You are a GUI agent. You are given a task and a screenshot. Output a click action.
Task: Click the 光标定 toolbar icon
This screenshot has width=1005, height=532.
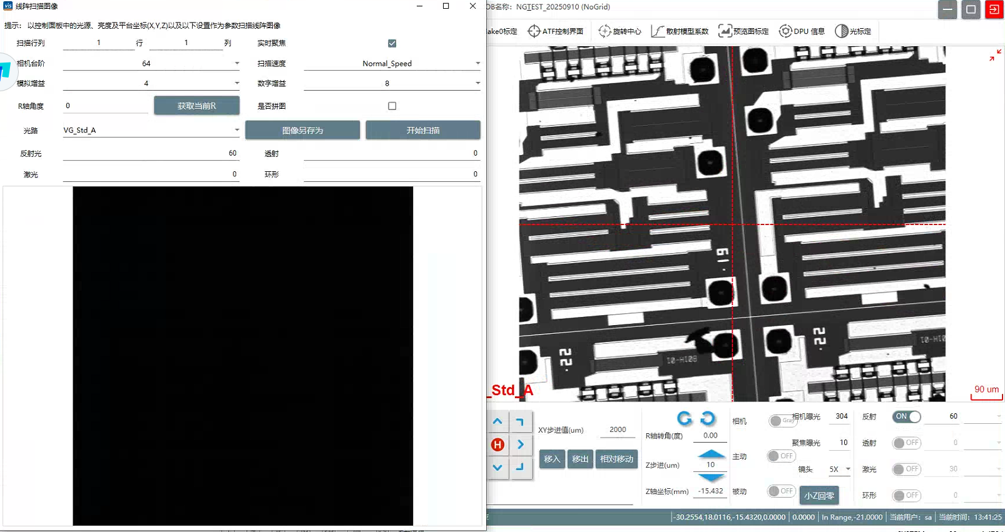coord(853,31)
